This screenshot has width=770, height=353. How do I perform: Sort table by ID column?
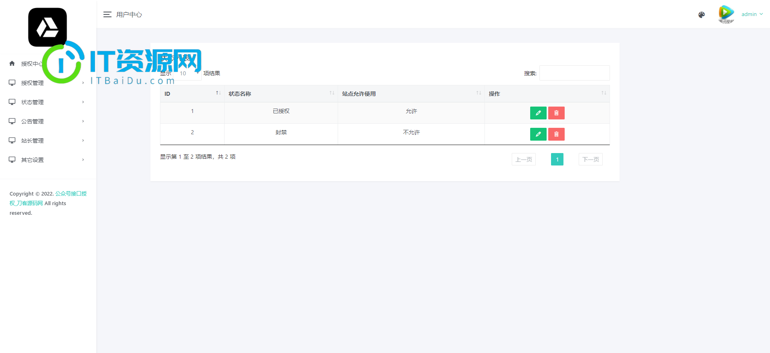[192, 94]
